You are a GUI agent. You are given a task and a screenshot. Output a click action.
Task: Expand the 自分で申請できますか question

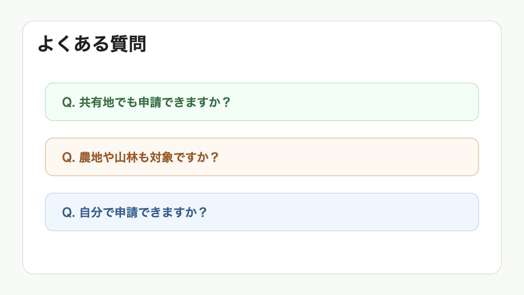(x=262, y=212)
